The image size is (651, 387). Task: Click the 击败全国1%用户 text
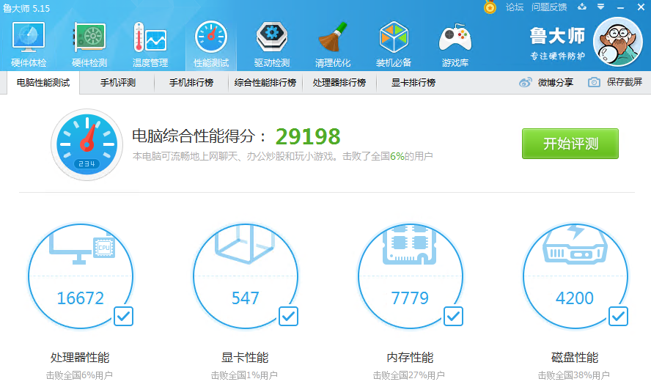click(x=244, y=375)
